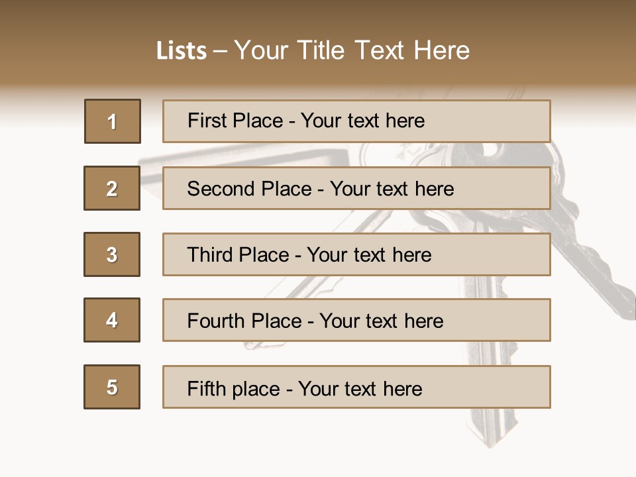Click the number 5 box

(x=112, y=387)
